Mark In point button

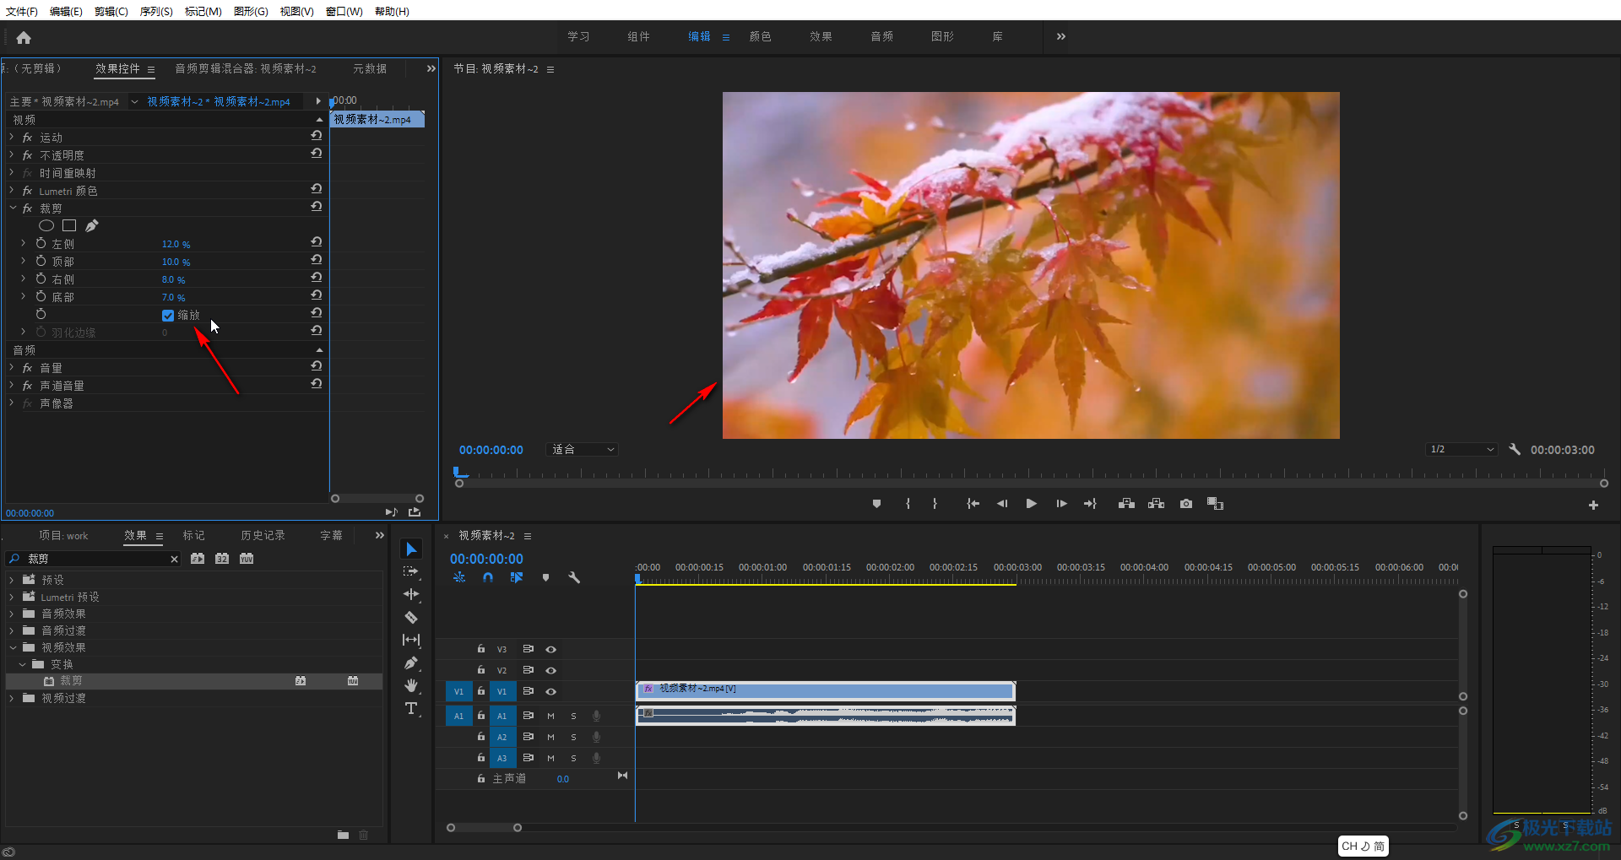point(908,504)
